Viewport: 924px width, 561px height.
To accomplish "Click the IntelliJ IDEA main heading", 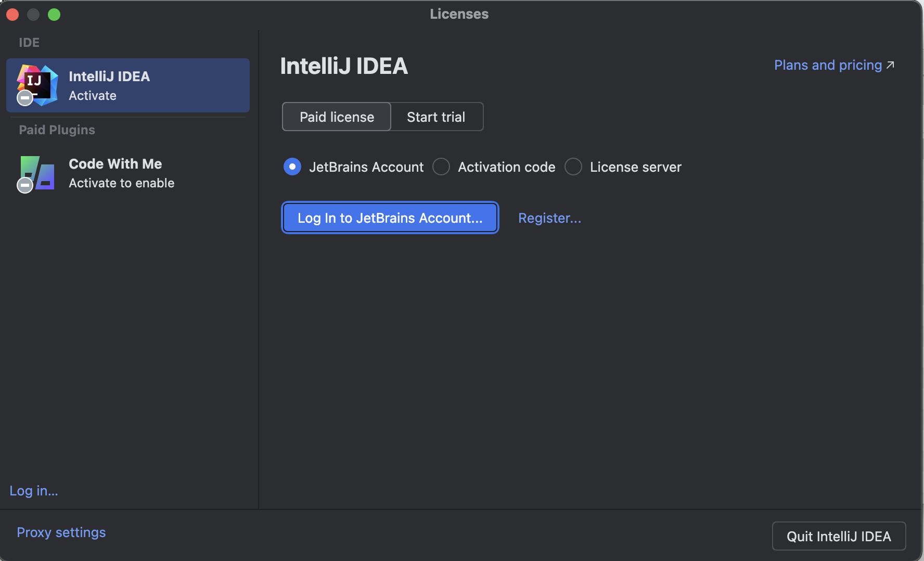I will click(x=344, y=66).
